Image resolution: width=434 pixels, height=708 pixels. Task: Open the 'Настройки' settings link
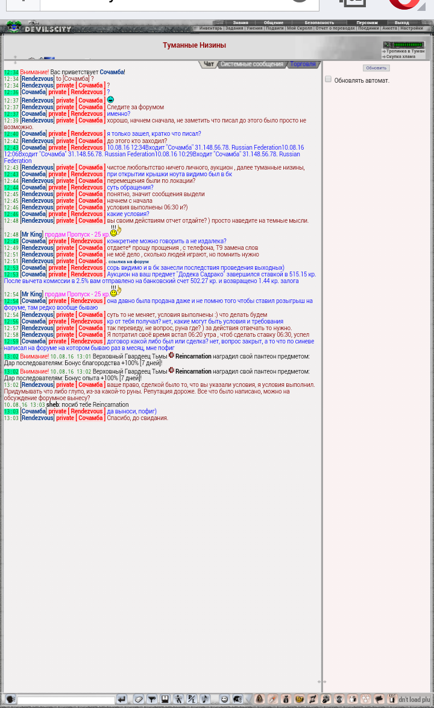pyautogui.click(x=412, y=28)
